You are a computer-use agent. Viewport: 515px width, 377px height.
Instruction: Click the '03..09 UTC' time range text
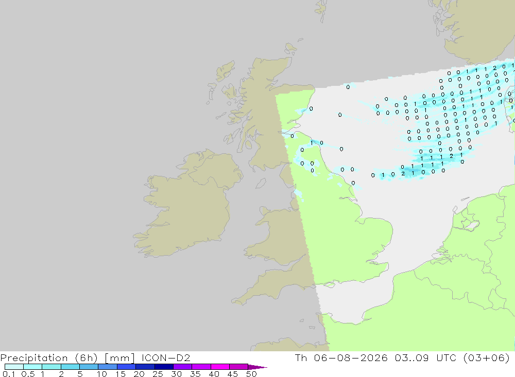[425, 357]
